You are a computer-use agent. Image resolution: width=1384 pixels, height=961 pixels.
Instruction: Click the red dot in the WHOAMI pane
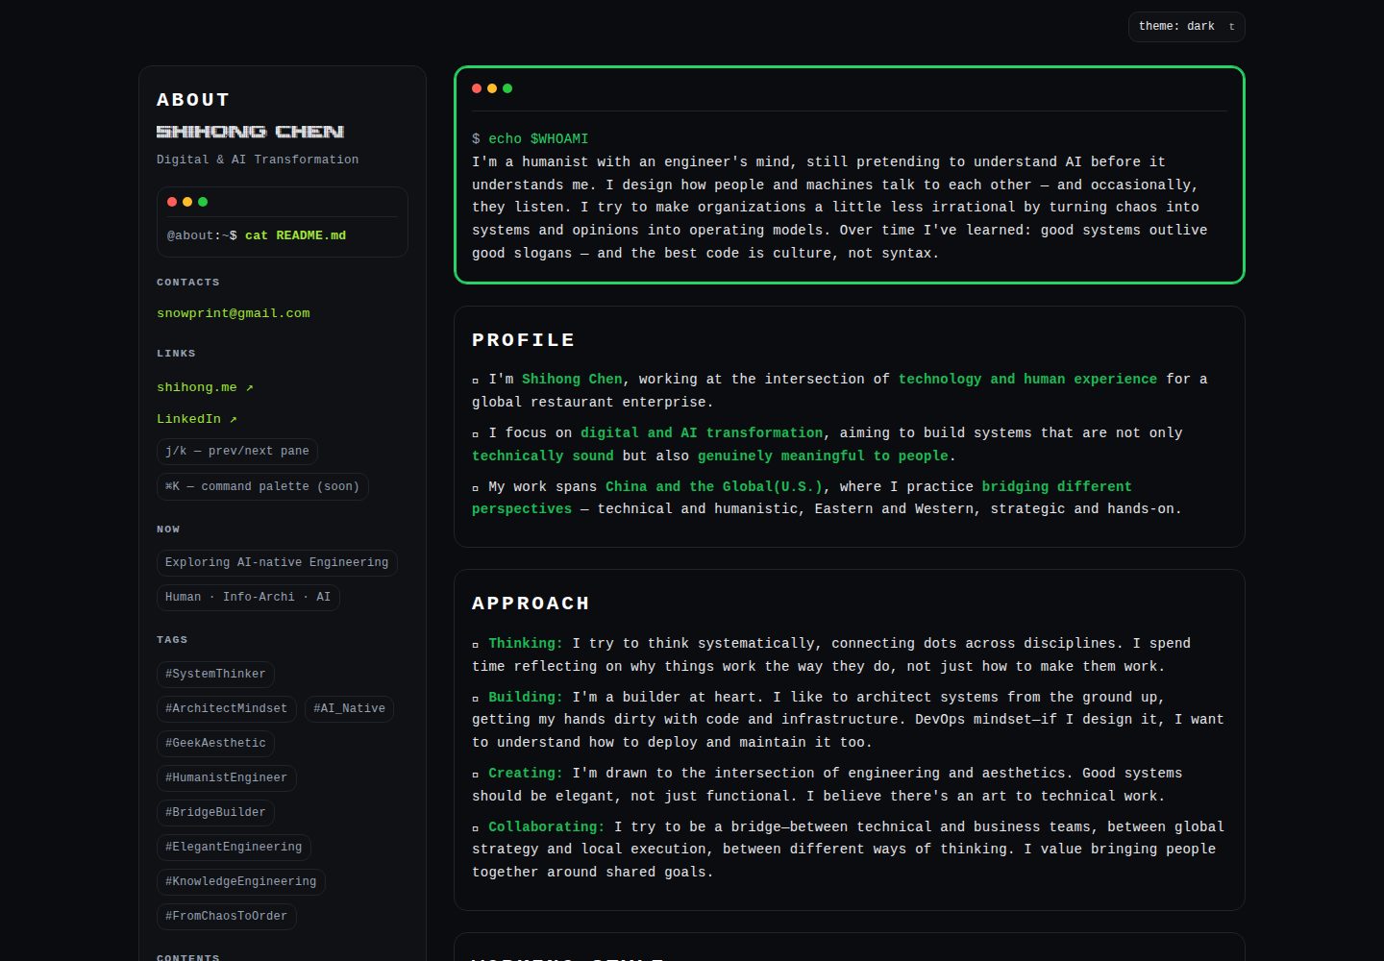(477, 88)
